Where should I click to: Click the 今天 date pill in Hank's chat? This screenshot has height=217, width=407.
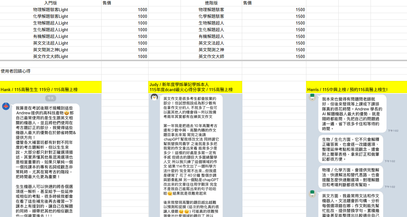click(x=50, y=98)
